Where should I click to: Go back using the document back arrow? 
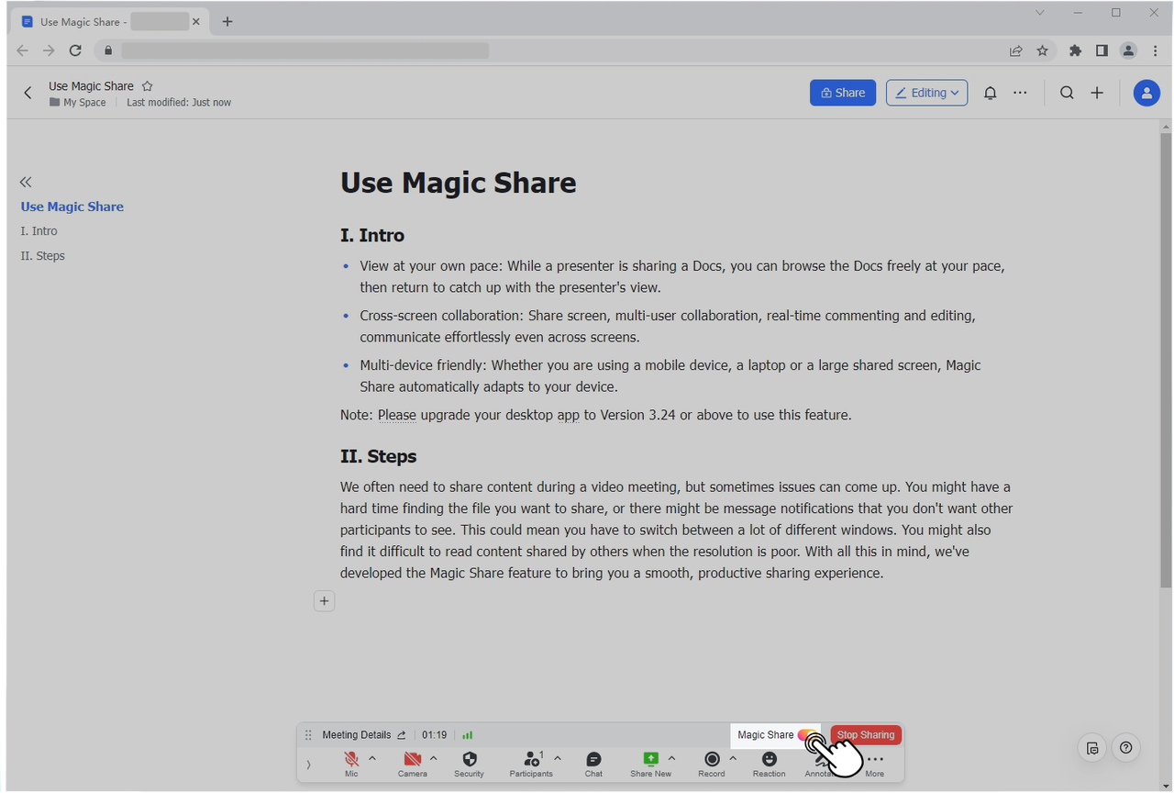pos(28,93)
